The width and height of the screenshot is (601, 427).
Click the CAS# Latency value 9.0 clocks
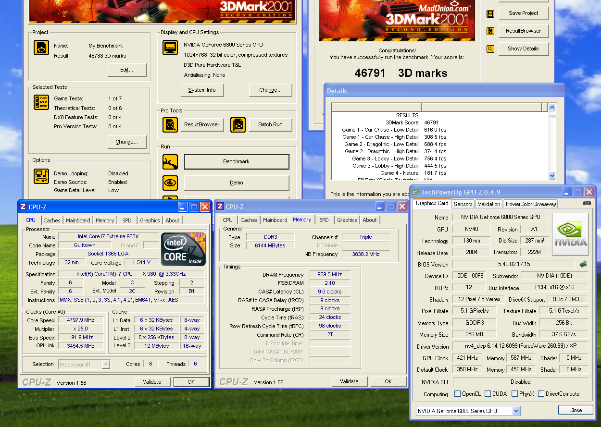[330, 292]
